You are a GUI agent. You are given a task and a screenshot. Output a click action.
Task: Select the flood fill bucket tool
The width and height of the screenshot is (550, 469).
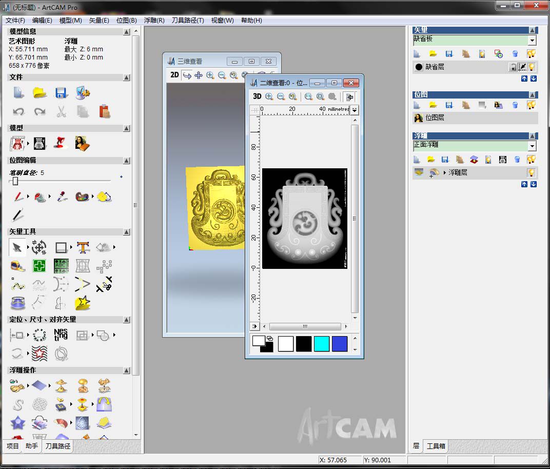(40, 197)
